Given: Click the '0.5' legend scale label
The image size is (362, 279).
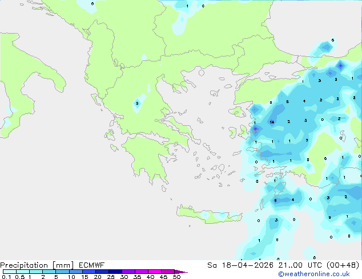Looking at the screenshot, I should click(x=20, y=277).
